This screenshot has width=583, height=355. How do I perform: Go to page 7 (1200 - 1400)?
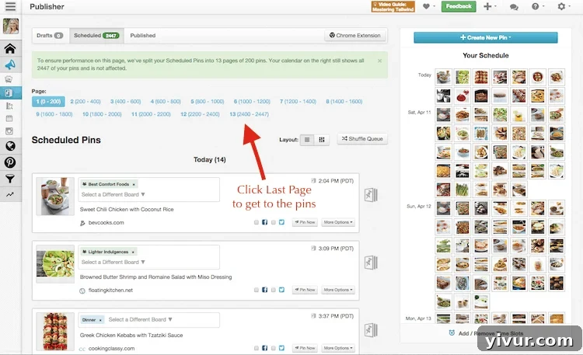pos(298,102)
